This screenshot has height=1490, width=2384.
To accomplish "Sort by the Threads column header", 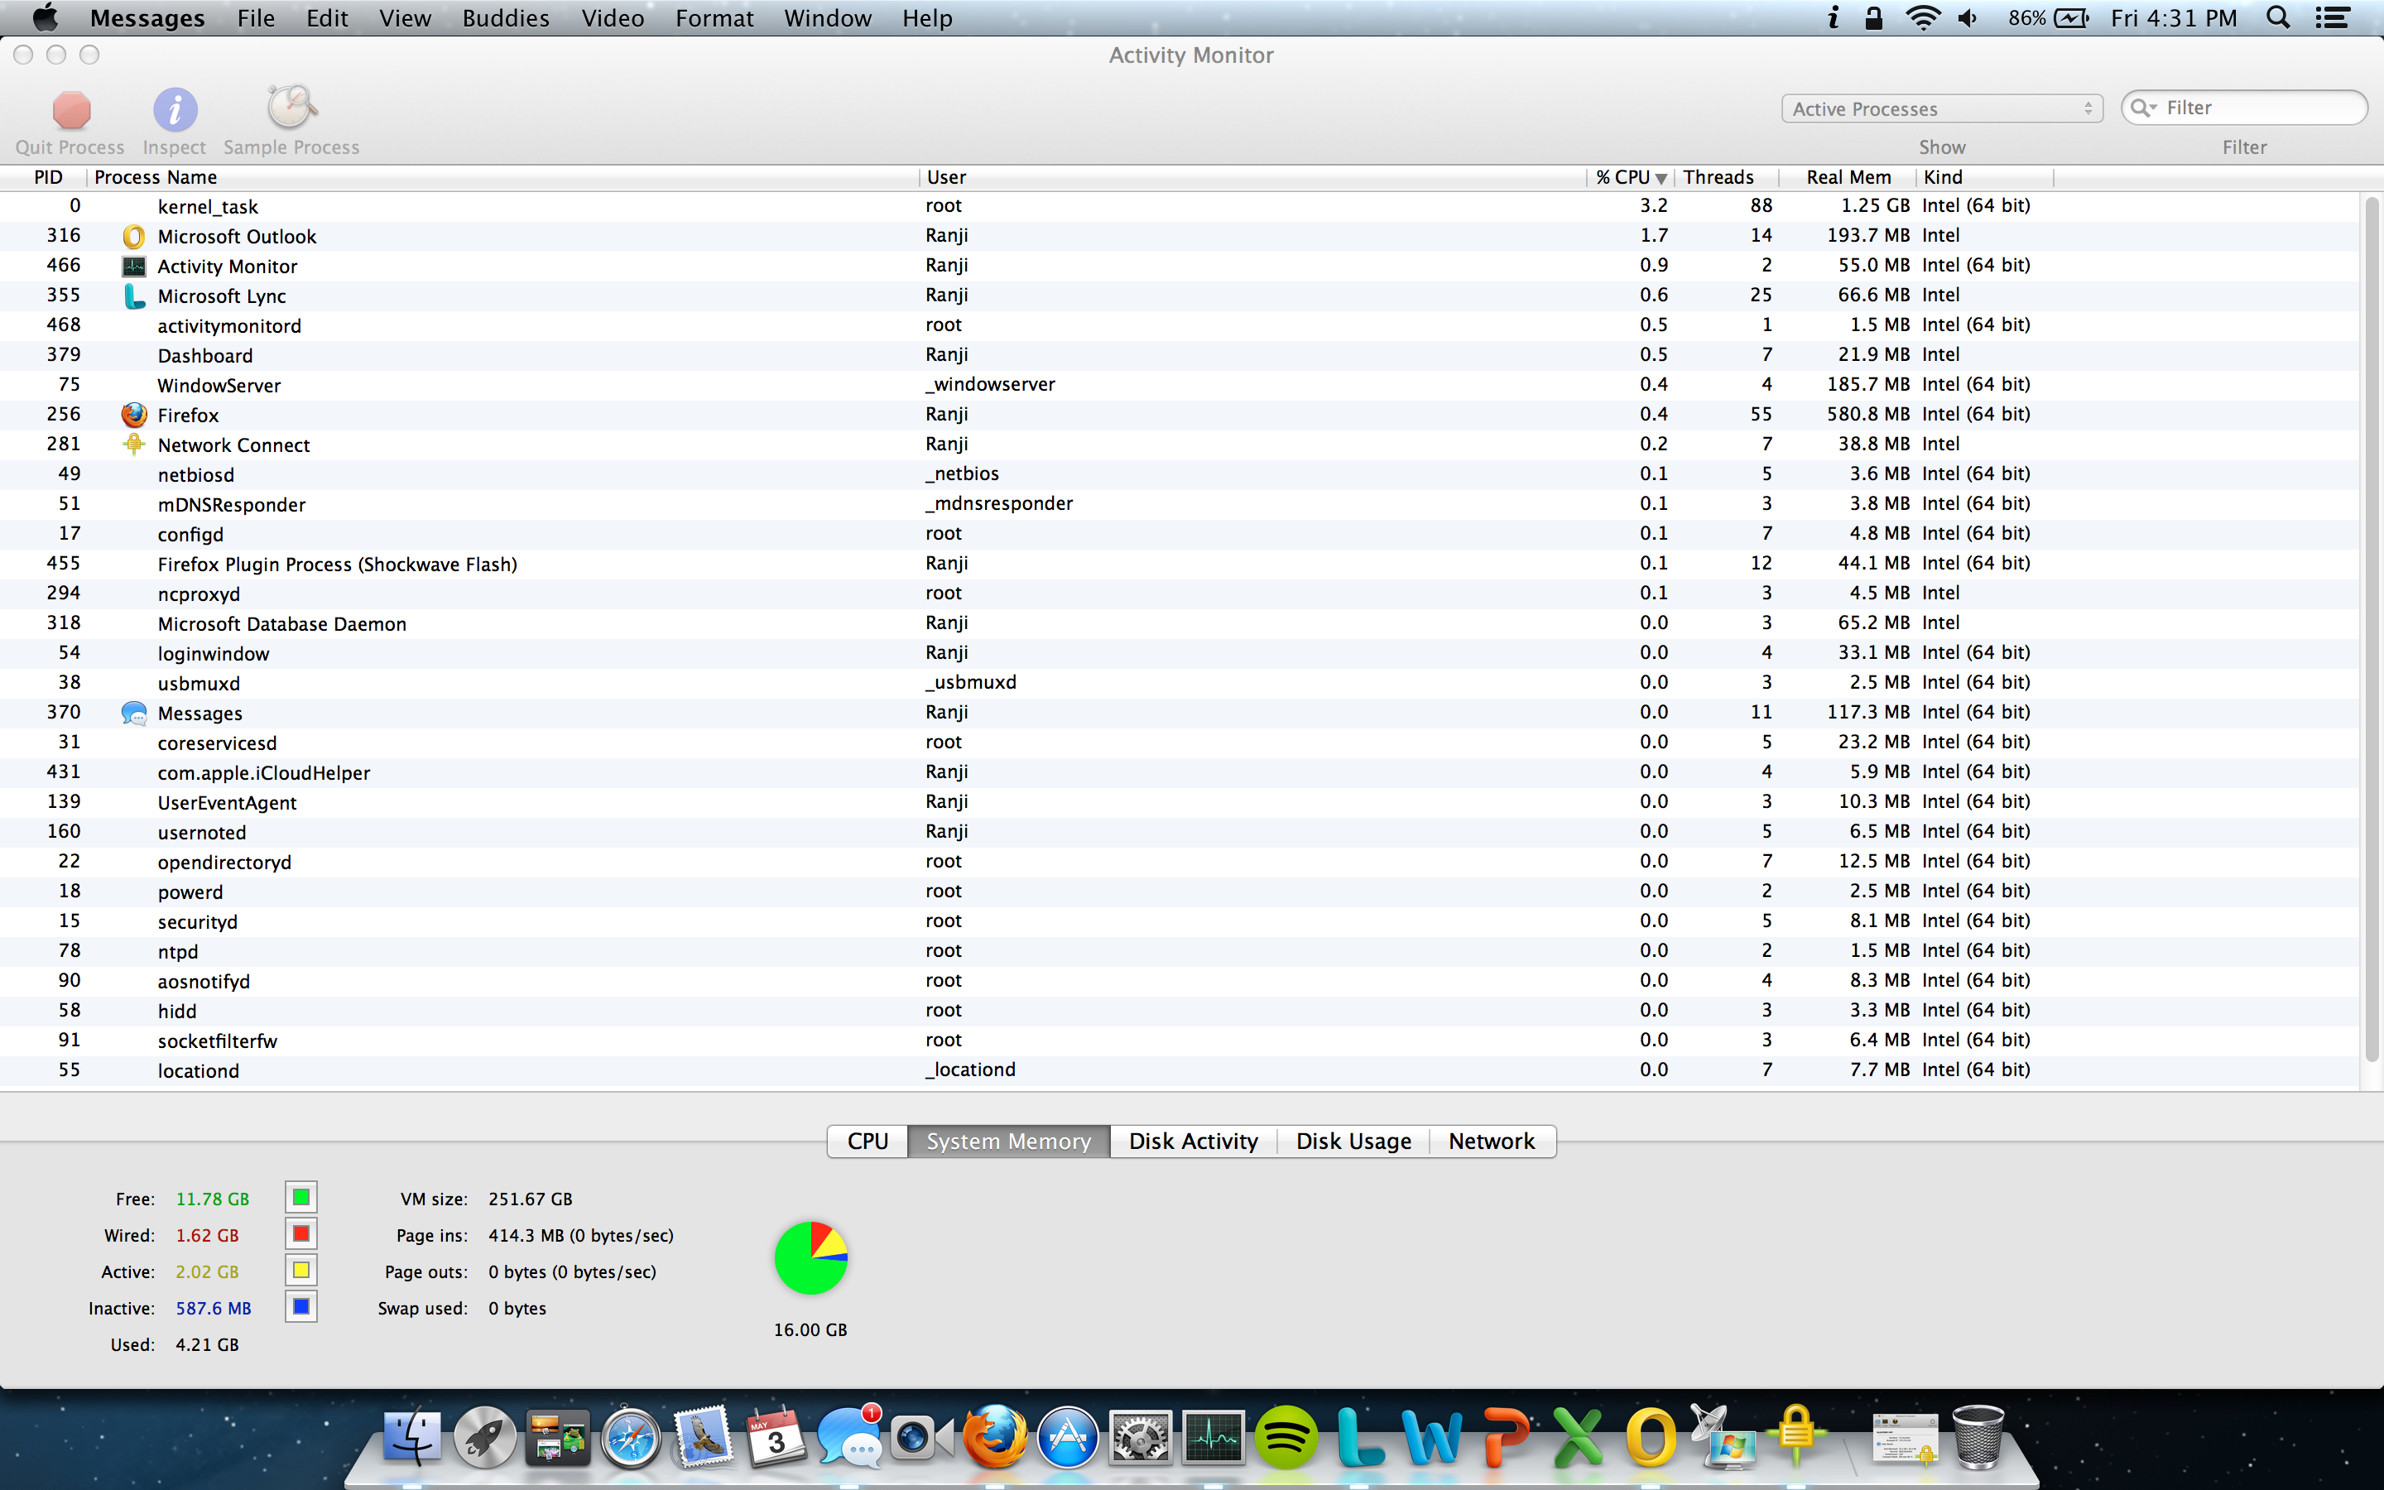I will (1726, 177).
